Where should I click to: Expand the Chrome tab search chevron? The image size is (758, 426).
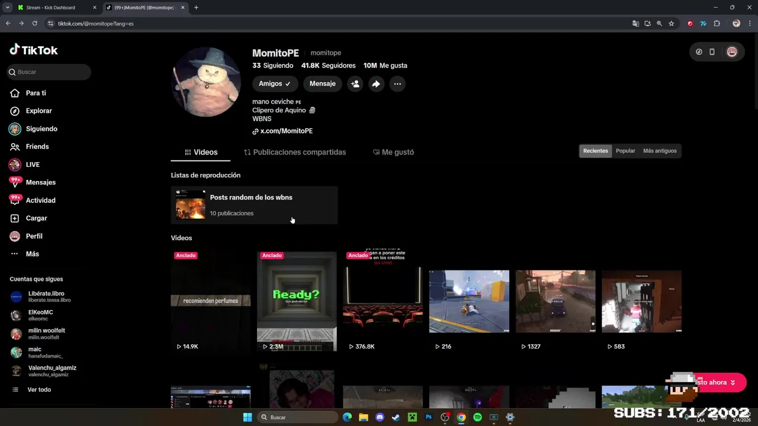(7, 8)
